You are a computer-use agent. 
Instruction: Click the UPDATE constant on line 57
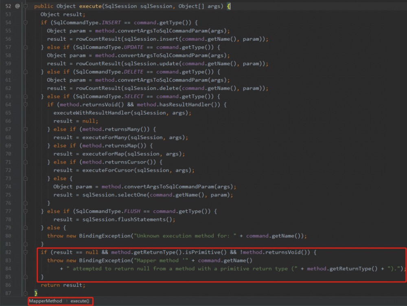click(133, 47)
